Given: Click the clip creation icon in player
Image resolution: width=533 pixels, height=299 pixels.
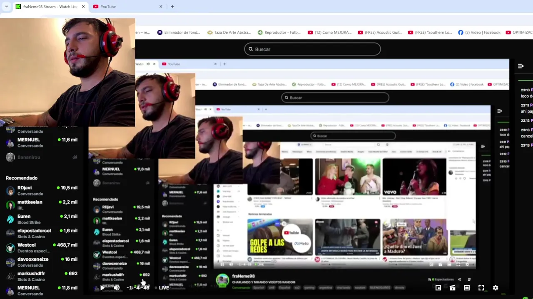Looking at the screenshot, I should (452, 288).
